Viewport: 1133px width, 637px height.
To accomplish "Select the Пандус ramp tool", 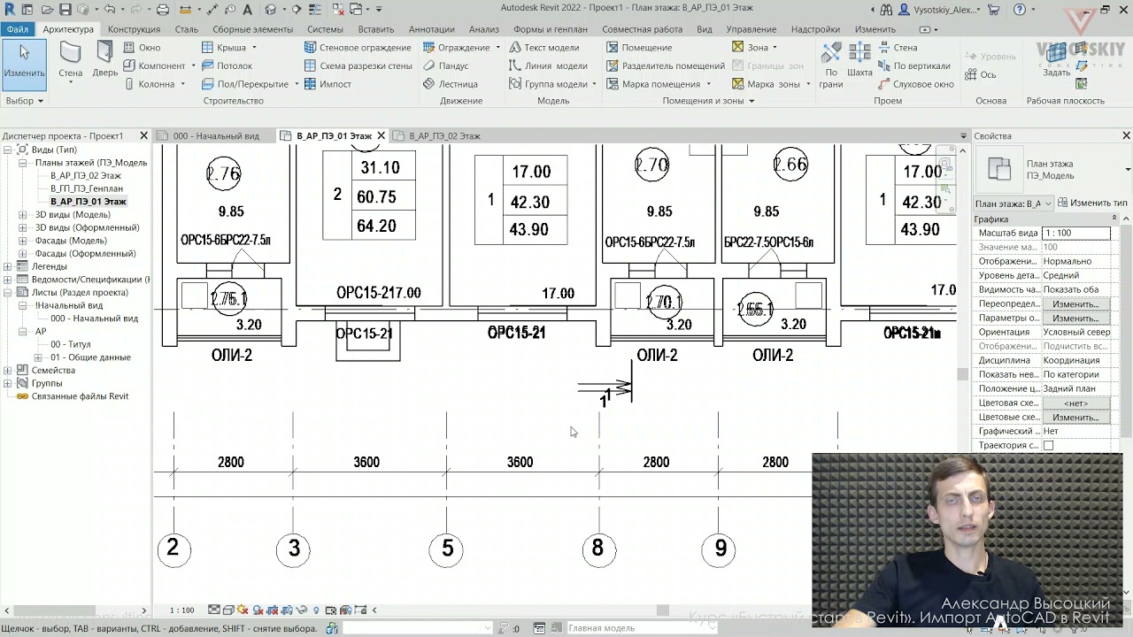I will (x=445, y=65).
